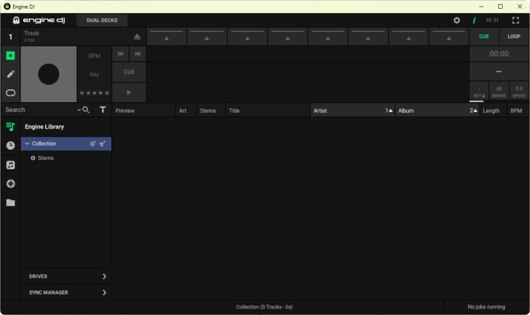Viewport: 530px width, 315px height.
Task: Eject the track from deck 1
Action: 137,37
